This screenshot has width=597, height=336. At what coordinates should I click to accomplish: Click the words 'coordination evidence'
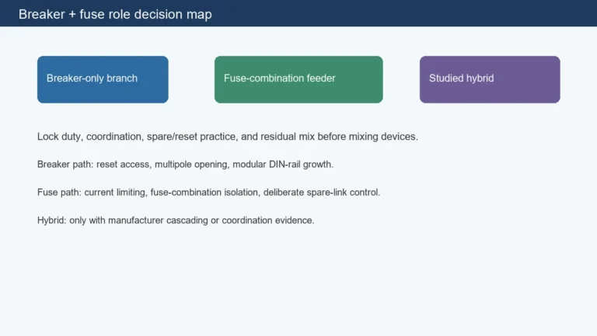coord(267,220)
